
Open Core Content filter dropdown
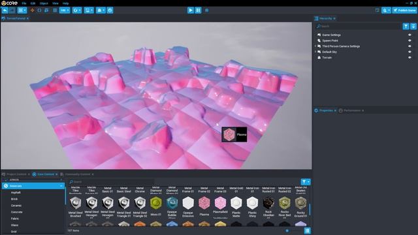(x=306, y=182)
